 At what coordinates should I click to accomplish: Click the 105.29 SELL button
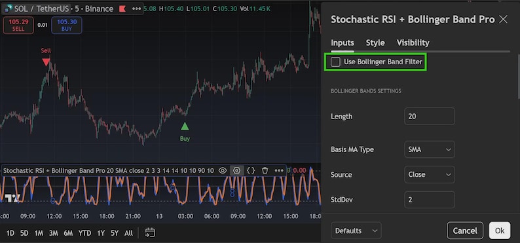coord(18,25)
